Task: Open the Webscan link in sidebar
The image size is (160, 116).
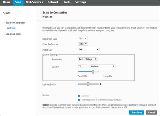Action: 11,28
